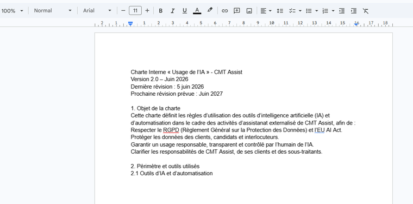The image size is (413, 204).
Task: Click the line 'Clarifier les responsabilités de CMT Assist'
Action: [x=227, y=152]
